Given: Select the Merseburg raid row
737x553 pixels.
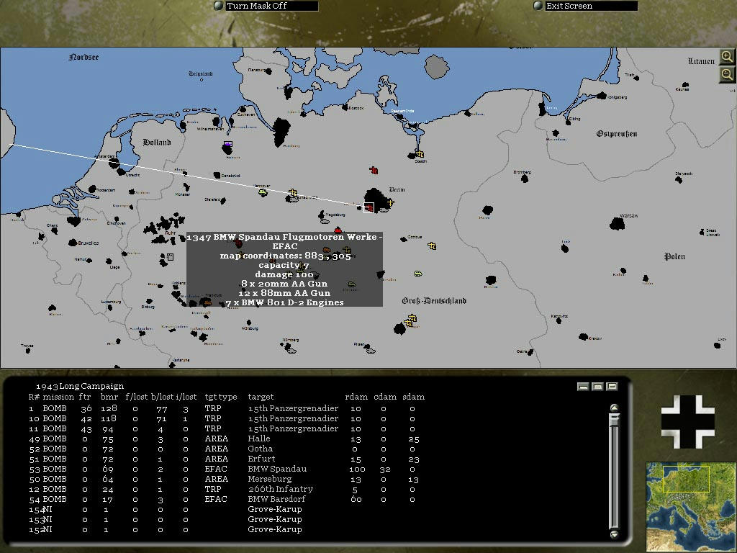Looking at the screenshot, I should tap(225, 479).
